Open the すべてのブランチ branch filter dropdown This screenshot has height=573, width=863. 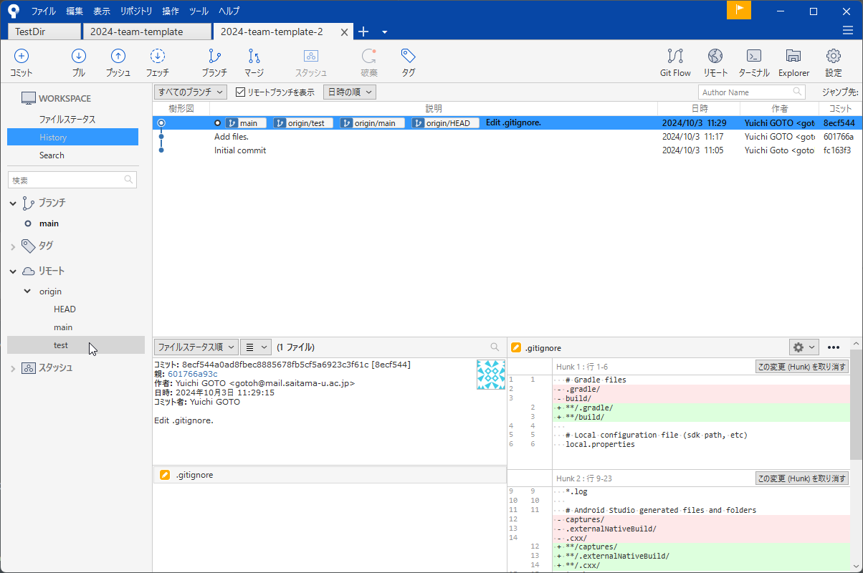point(191,92)
